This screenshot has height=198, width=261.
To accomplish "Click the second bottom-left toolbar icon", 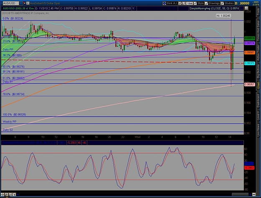I will click(x=6, y=194).
